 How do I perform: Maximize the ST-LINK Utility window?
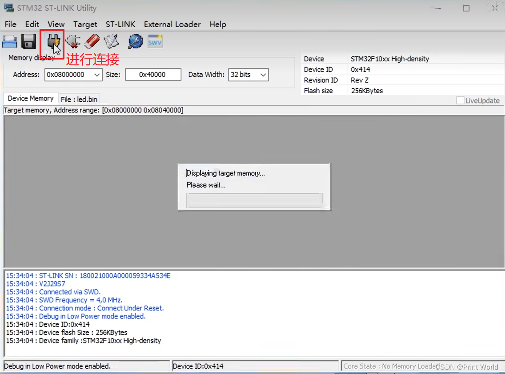[x=466, y=8]
